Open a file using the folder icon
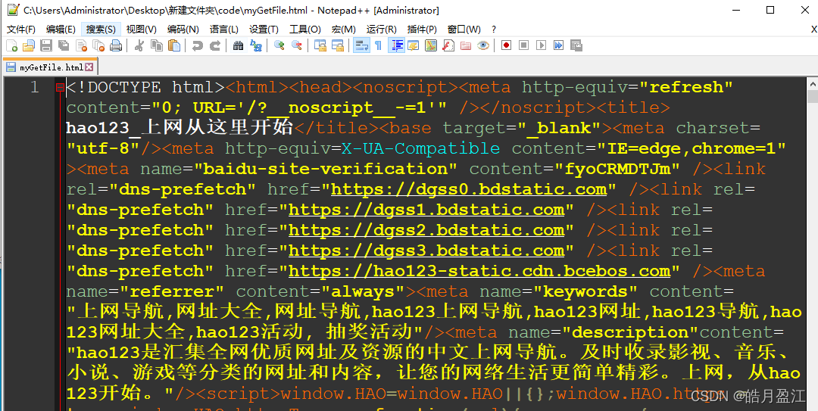Viewport: 818px width, 411px height. (x=28, y=46)
